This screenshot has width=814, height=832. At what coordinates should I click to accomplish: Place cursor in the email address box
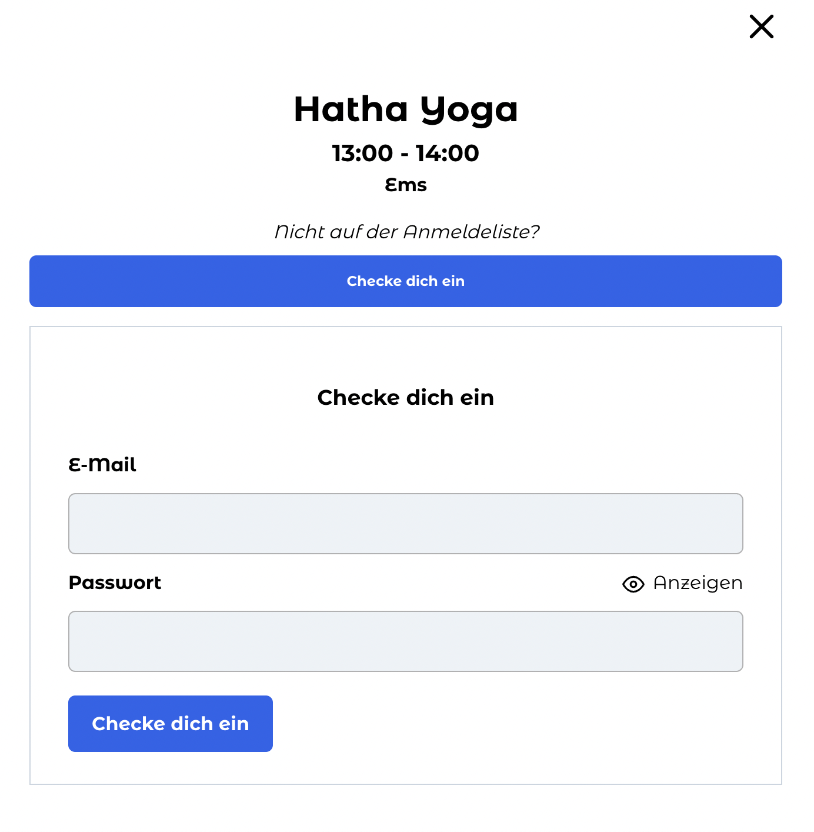pos(406,524)
